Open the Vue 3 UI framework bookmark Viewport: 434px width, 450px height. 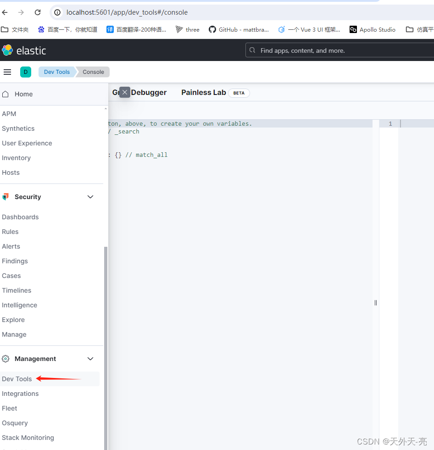(309, 29)
